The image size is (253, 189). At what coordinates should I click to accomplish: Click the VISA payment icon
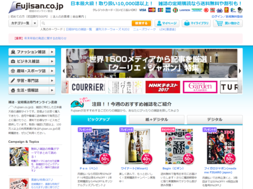(x=143, y=10)
